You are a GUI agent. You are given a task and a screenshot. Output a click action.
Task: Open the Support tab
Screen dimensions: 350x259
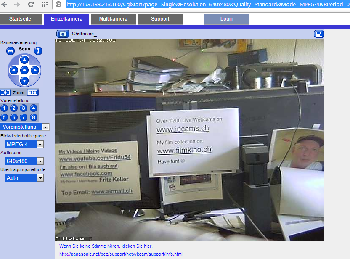click(x=160, y=19)
